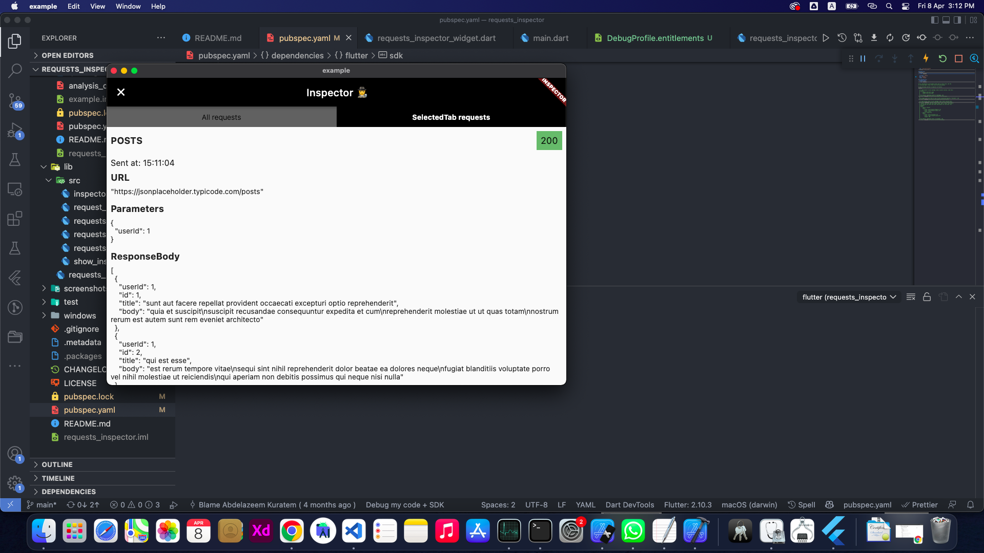Stop the debug session with red square
This screenshot has height=553, width=984.
point(958,58)
